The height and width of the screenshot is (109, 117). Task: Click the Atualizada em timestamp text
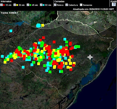point(93,9)
